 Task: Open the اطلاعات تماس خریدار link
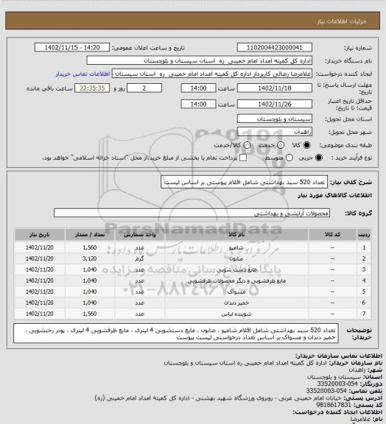tap(83, 74)
